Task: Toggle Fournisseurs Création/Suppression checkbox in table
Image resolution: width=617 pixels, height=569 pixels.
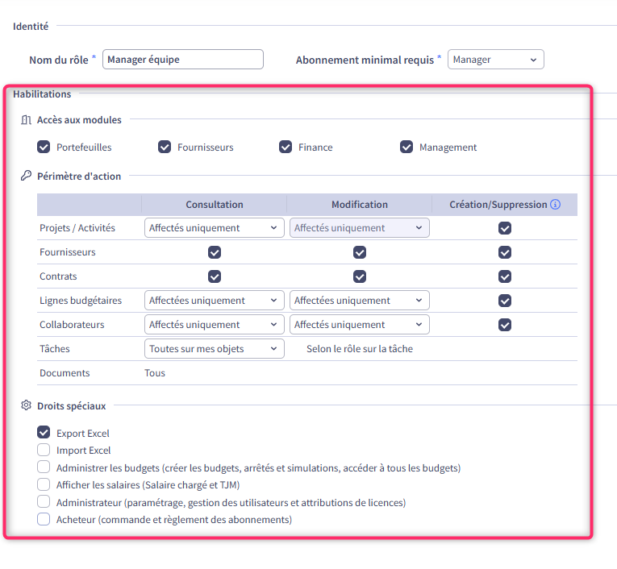Action: coord(505,252)
